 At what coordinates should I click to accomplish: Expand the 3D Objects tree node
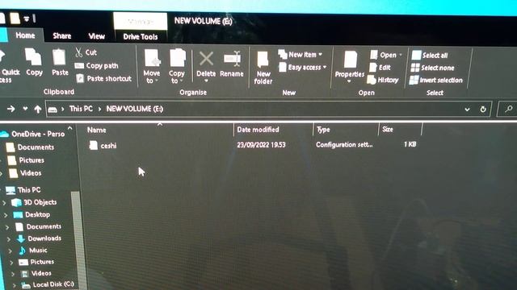pos(4,202)
